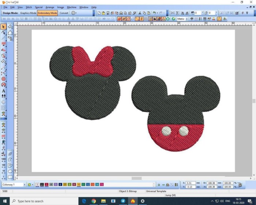
Task: Pick the red arch ring tool
Action: pos(3,85)
